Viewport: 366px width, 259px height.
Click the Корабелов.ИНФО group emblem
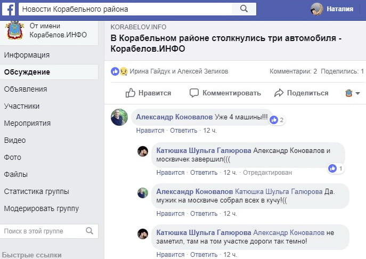pos(14,31)
